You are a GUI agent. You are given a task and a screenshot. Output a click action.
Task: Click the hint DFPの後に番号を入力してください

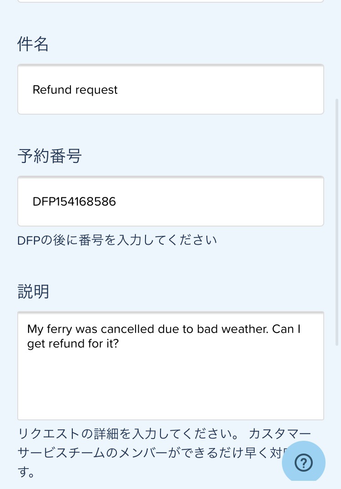(117, 241)
